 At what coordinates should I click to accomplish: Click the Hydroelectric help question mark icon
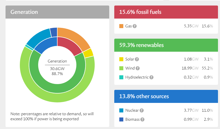coord(151,77)
